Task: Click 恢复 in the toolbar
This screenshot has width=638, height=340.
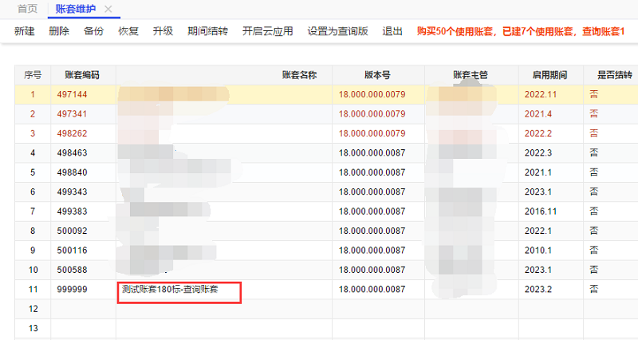Action: 128,31
